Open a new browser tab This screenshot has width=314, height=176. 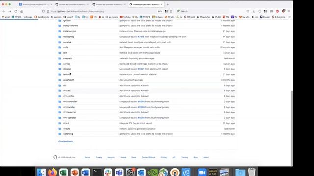tap(168, 4)
